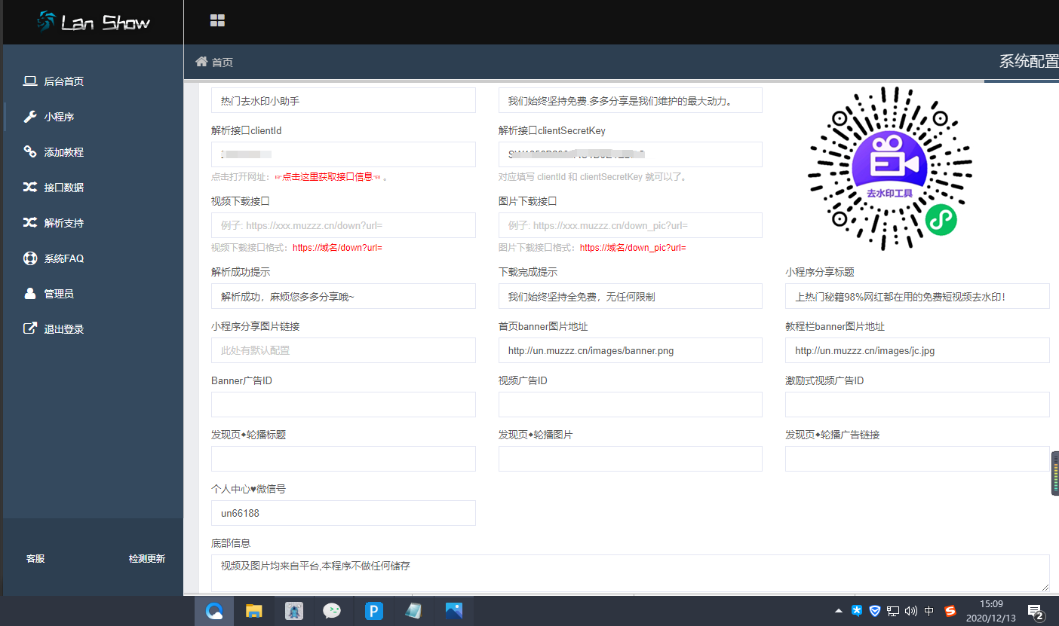
Task: Click the blue shield tray icon
Action: tap(875, 611)
